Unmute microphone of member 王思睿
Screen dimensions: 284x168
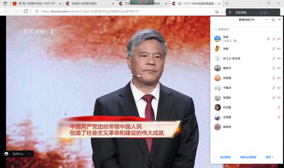[x=279, y=117]
